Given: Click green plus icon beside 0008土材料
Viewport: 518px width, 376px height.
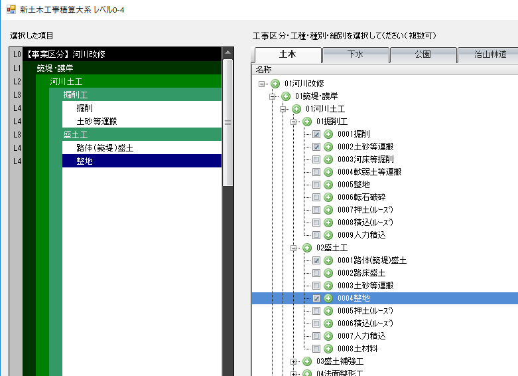Looking at the screenshot, I should [328, 349].
